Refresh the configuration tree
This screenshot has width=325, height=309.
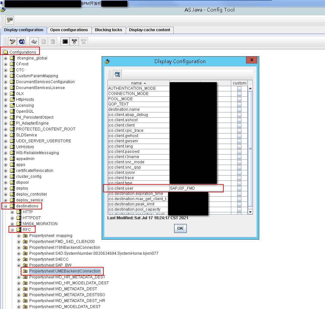22,42
